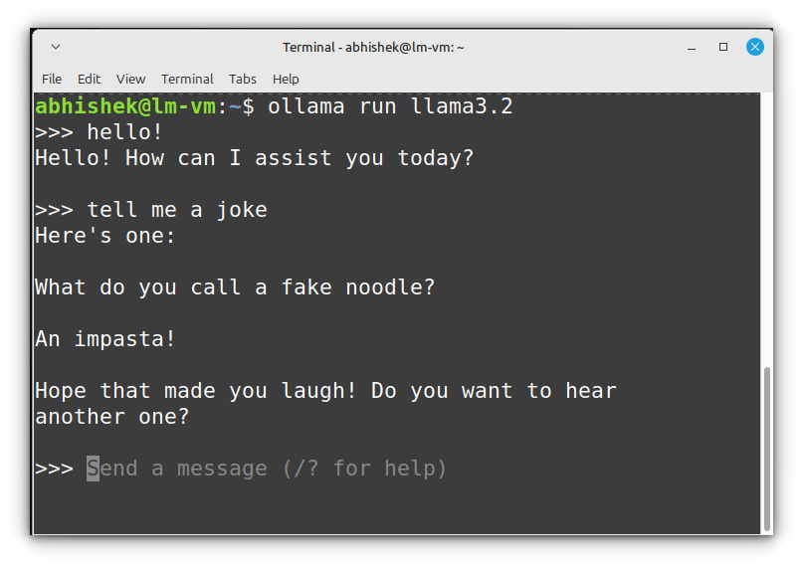The height and width of the screenshot is (567, 803).
Task: Click the block cursor at the prompt
Action: pos(93,469)
